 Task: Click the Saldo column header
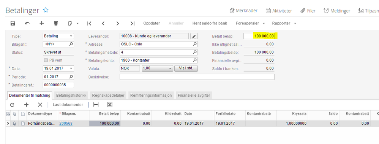pos(324,114)
